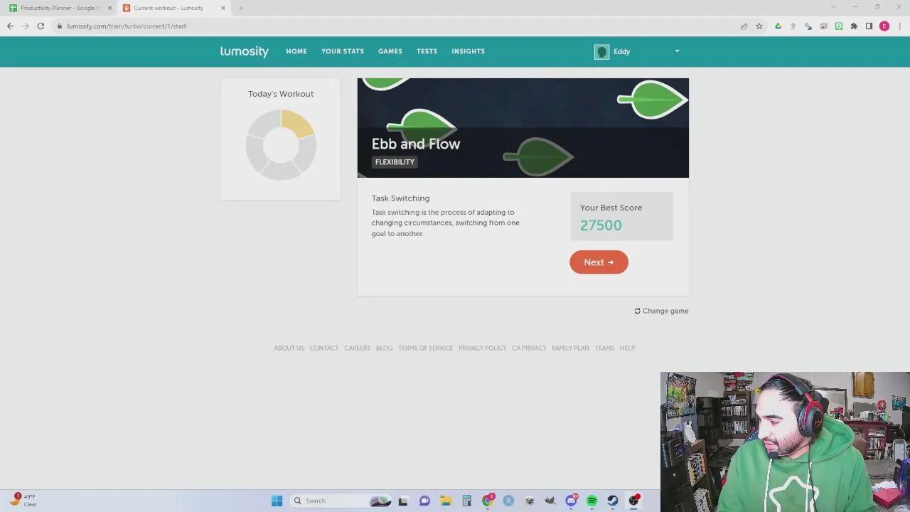The height and width of the screenshot is (512, 910).
Task: Open the HELP footer link
Action: [627, 348]
